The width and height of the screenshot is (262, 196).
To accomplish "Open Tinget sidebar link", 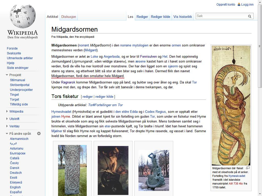I will pyautogui.click(x=14, y=94).
